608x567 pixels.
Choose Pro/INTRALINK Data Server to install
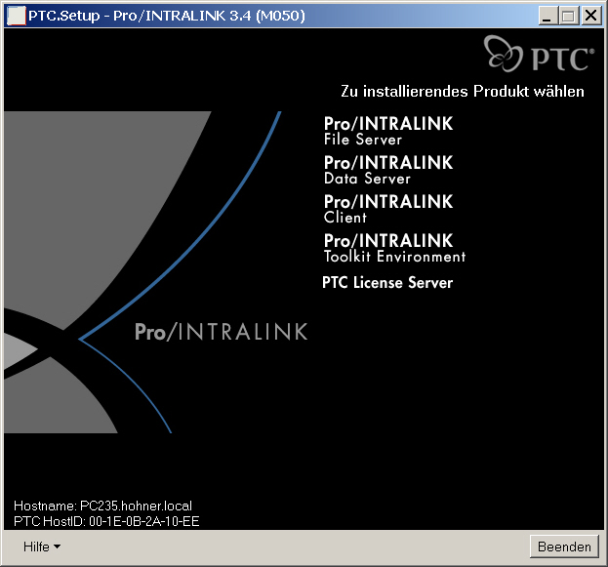pyautogui.click(x=388, y=170)
